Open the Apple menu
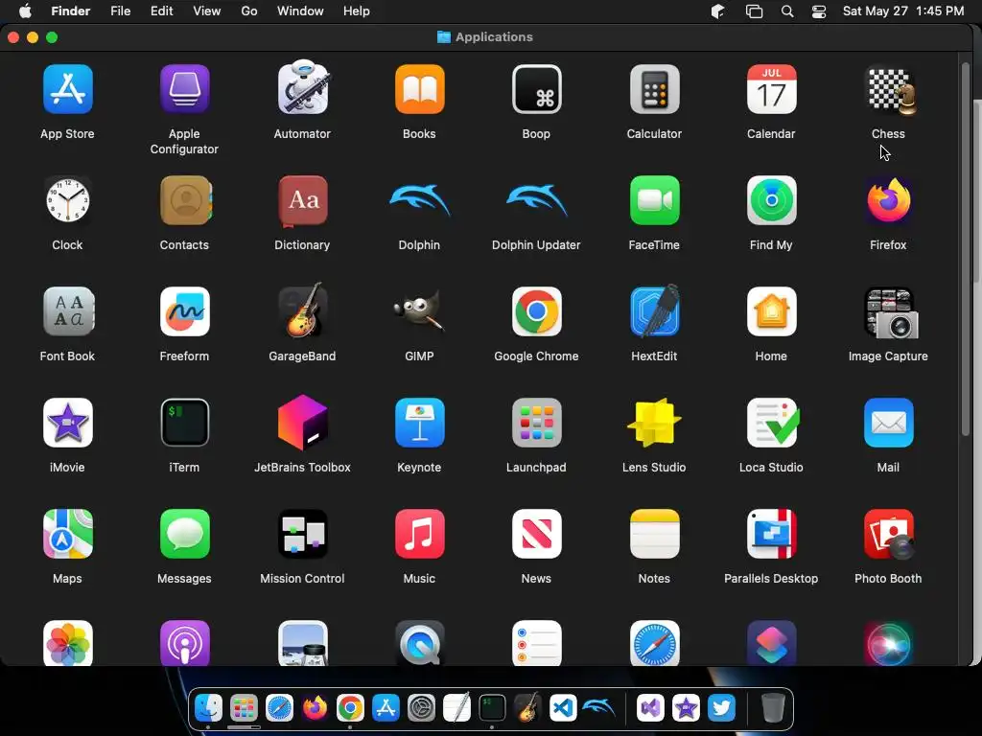 click(x=25, y=11)
